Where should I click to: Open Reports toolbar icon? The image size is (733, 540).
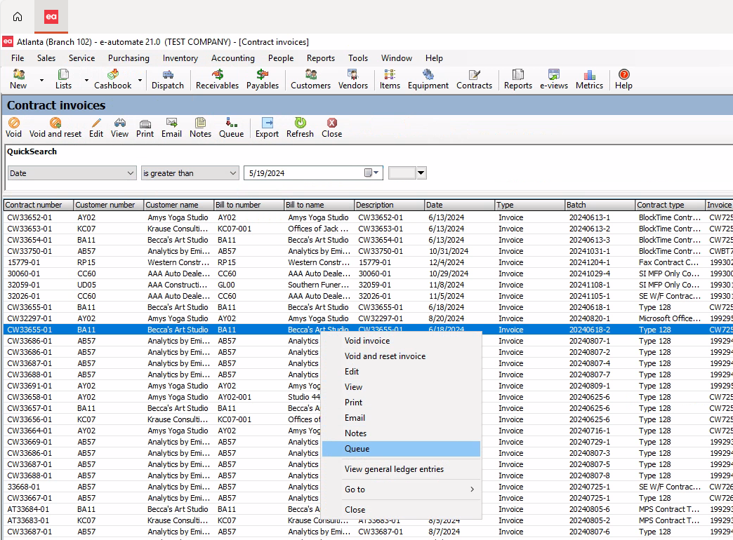[x=518, y=79]
